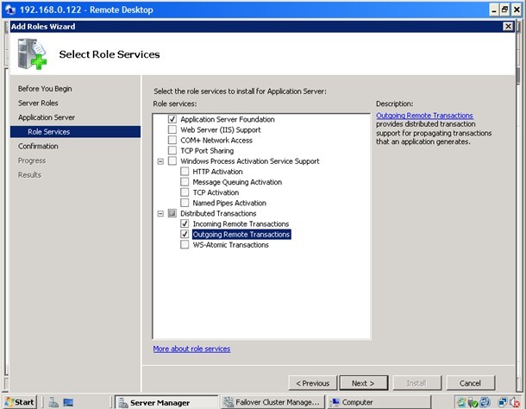
Task: Switch to Computer taskbar window
Action: point(379,402)
